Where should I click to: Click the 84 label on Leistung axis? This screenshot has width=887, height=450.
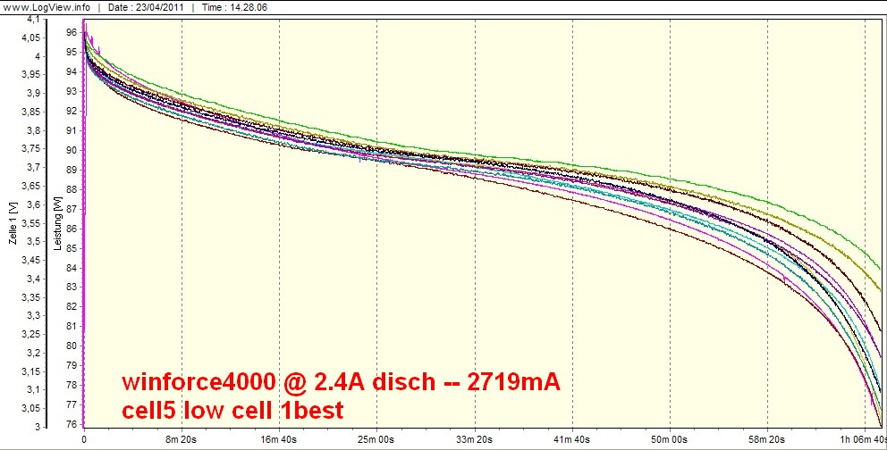pyautogui.click(x=72, y=268)
